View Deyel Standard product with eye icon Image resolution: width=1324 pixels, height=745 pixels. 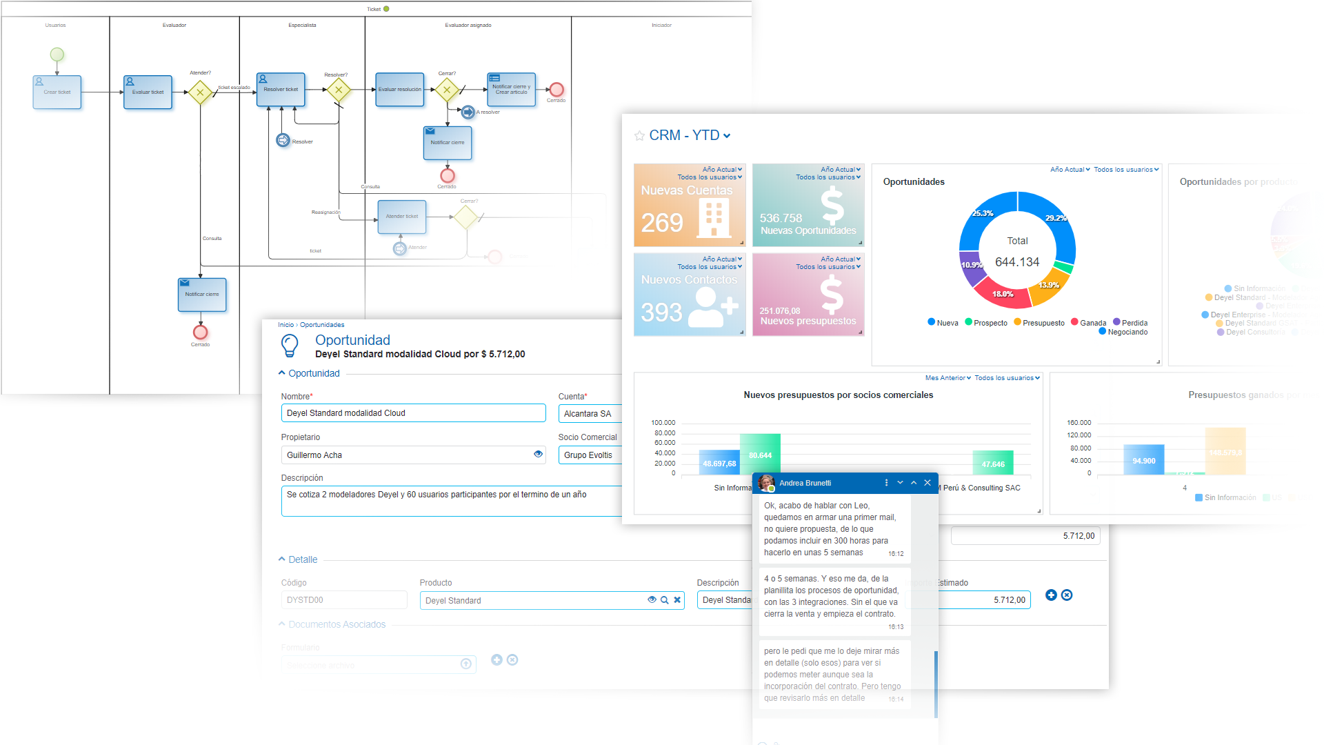pyautogui.click(x=652, y=599)
